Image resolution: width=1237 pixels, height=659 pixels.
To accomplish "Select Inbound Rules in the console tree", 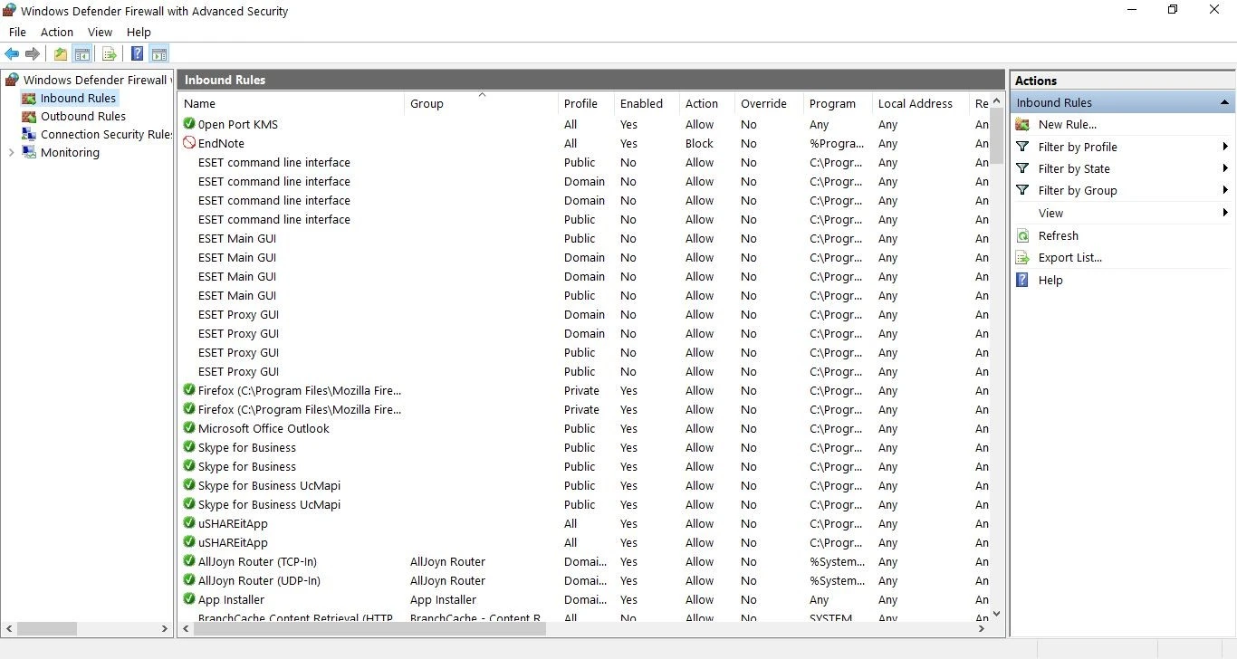I will [x=78, y=98].
